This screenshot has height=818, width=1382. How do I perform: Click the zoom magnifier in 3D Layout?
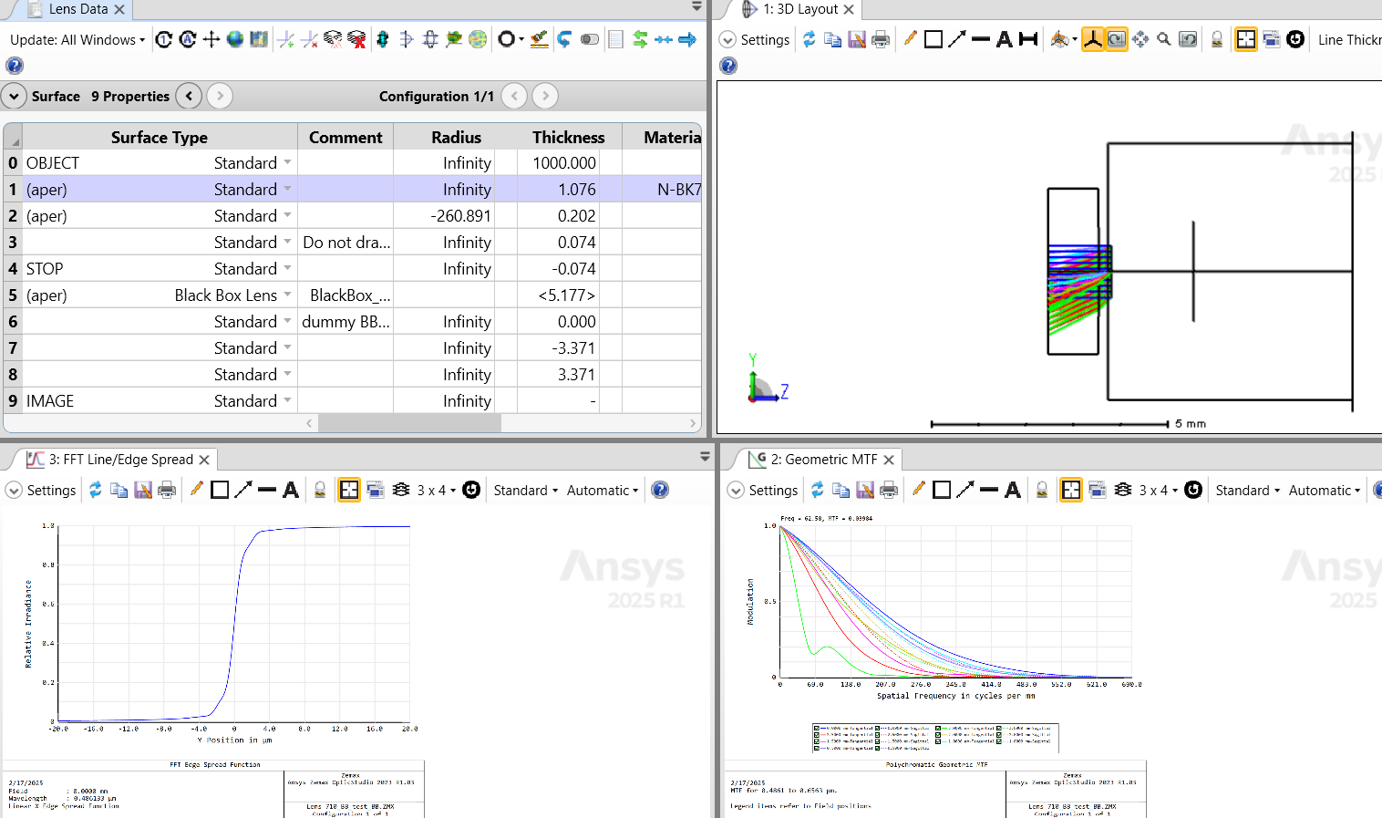pyautogui.click(x=1164, y=39)
